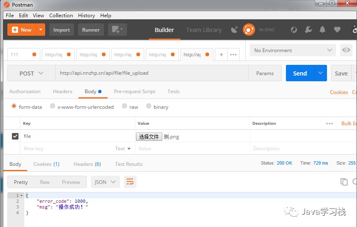
Task: Click the new window icon button
Action: (117, 30)
